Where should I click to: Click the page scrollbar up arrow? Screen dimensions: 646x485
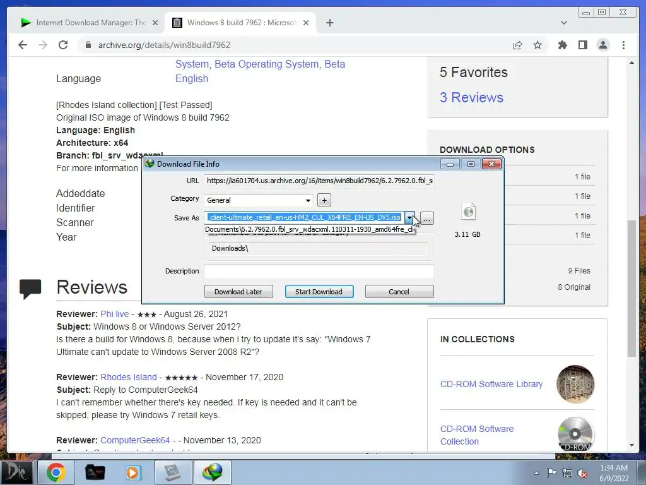pyautogui.click(x=631, y=63)
